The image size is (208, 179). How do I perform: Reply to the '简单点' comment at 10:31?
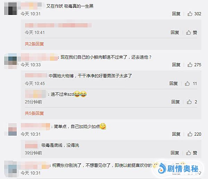coord(176,134)
